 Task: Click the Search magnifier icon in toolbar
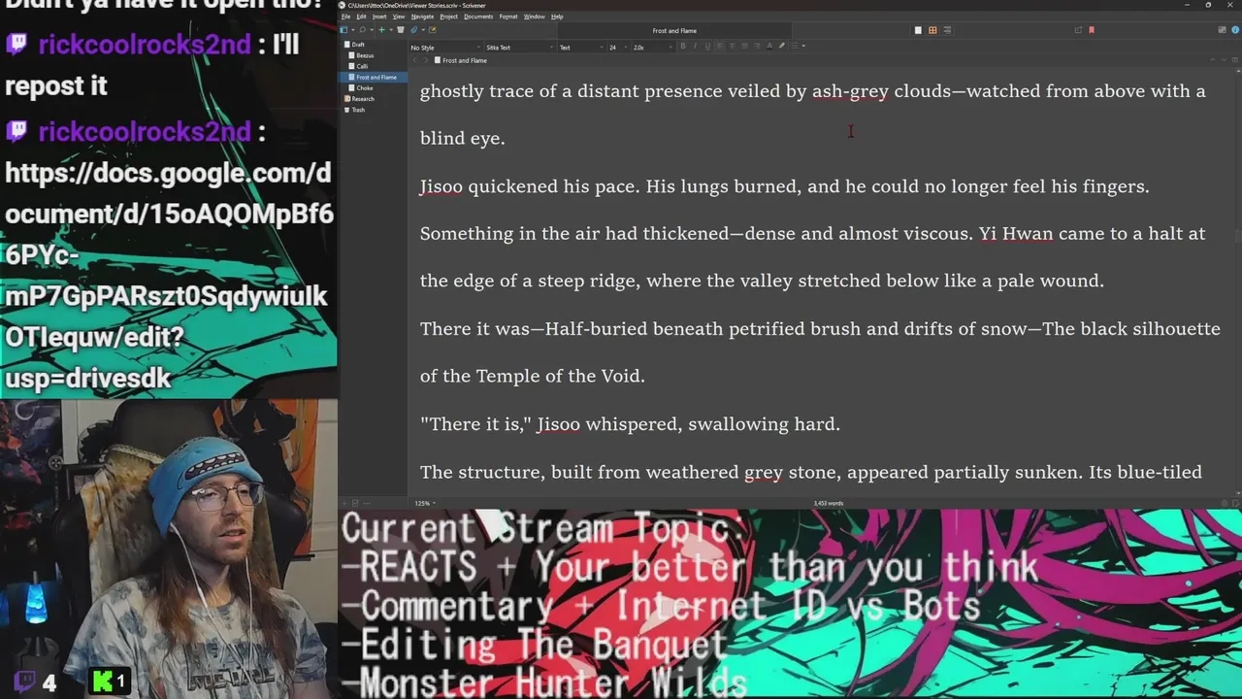coord(363,30)
